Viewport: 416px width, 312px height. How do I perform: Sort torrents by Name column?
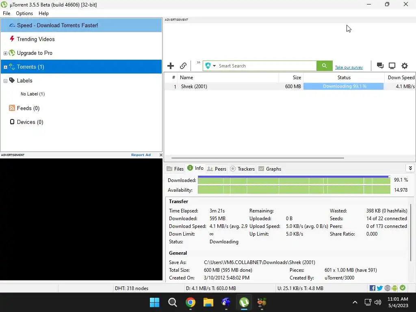point(228,78)
